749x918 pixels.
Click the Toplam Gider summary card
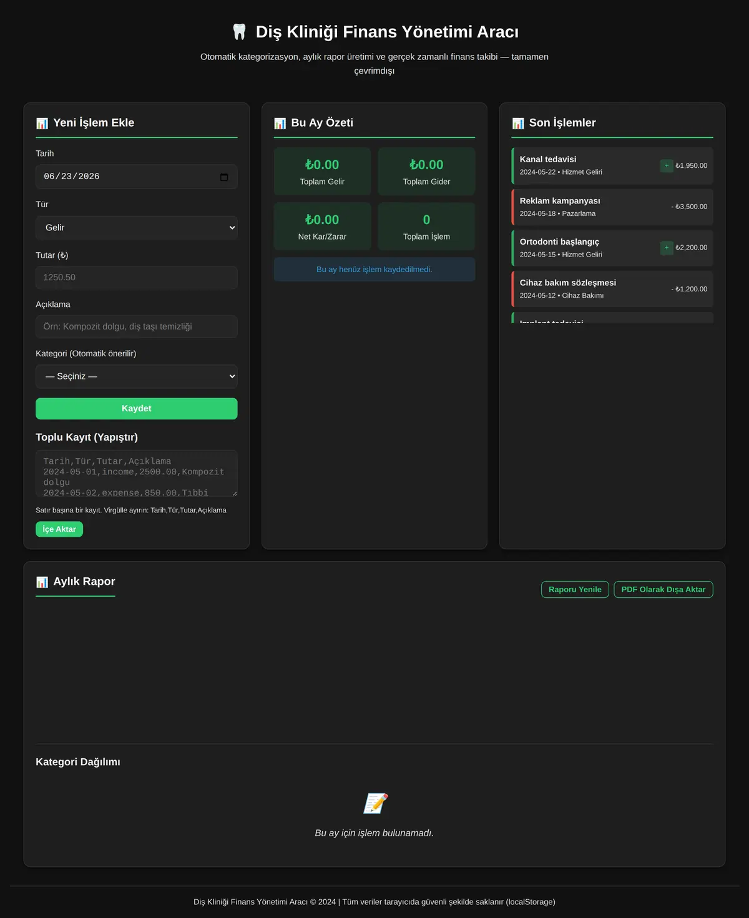pos(426,172)
